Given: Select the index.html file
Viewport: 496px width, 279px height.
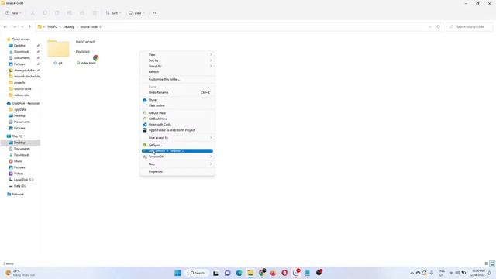Looking at the screenshot, I should [86, 52].
